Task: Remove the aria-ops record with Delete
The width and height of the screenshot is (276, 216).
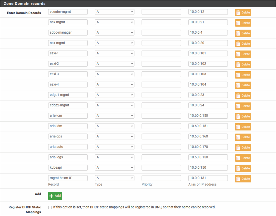Action: (243, 137)
